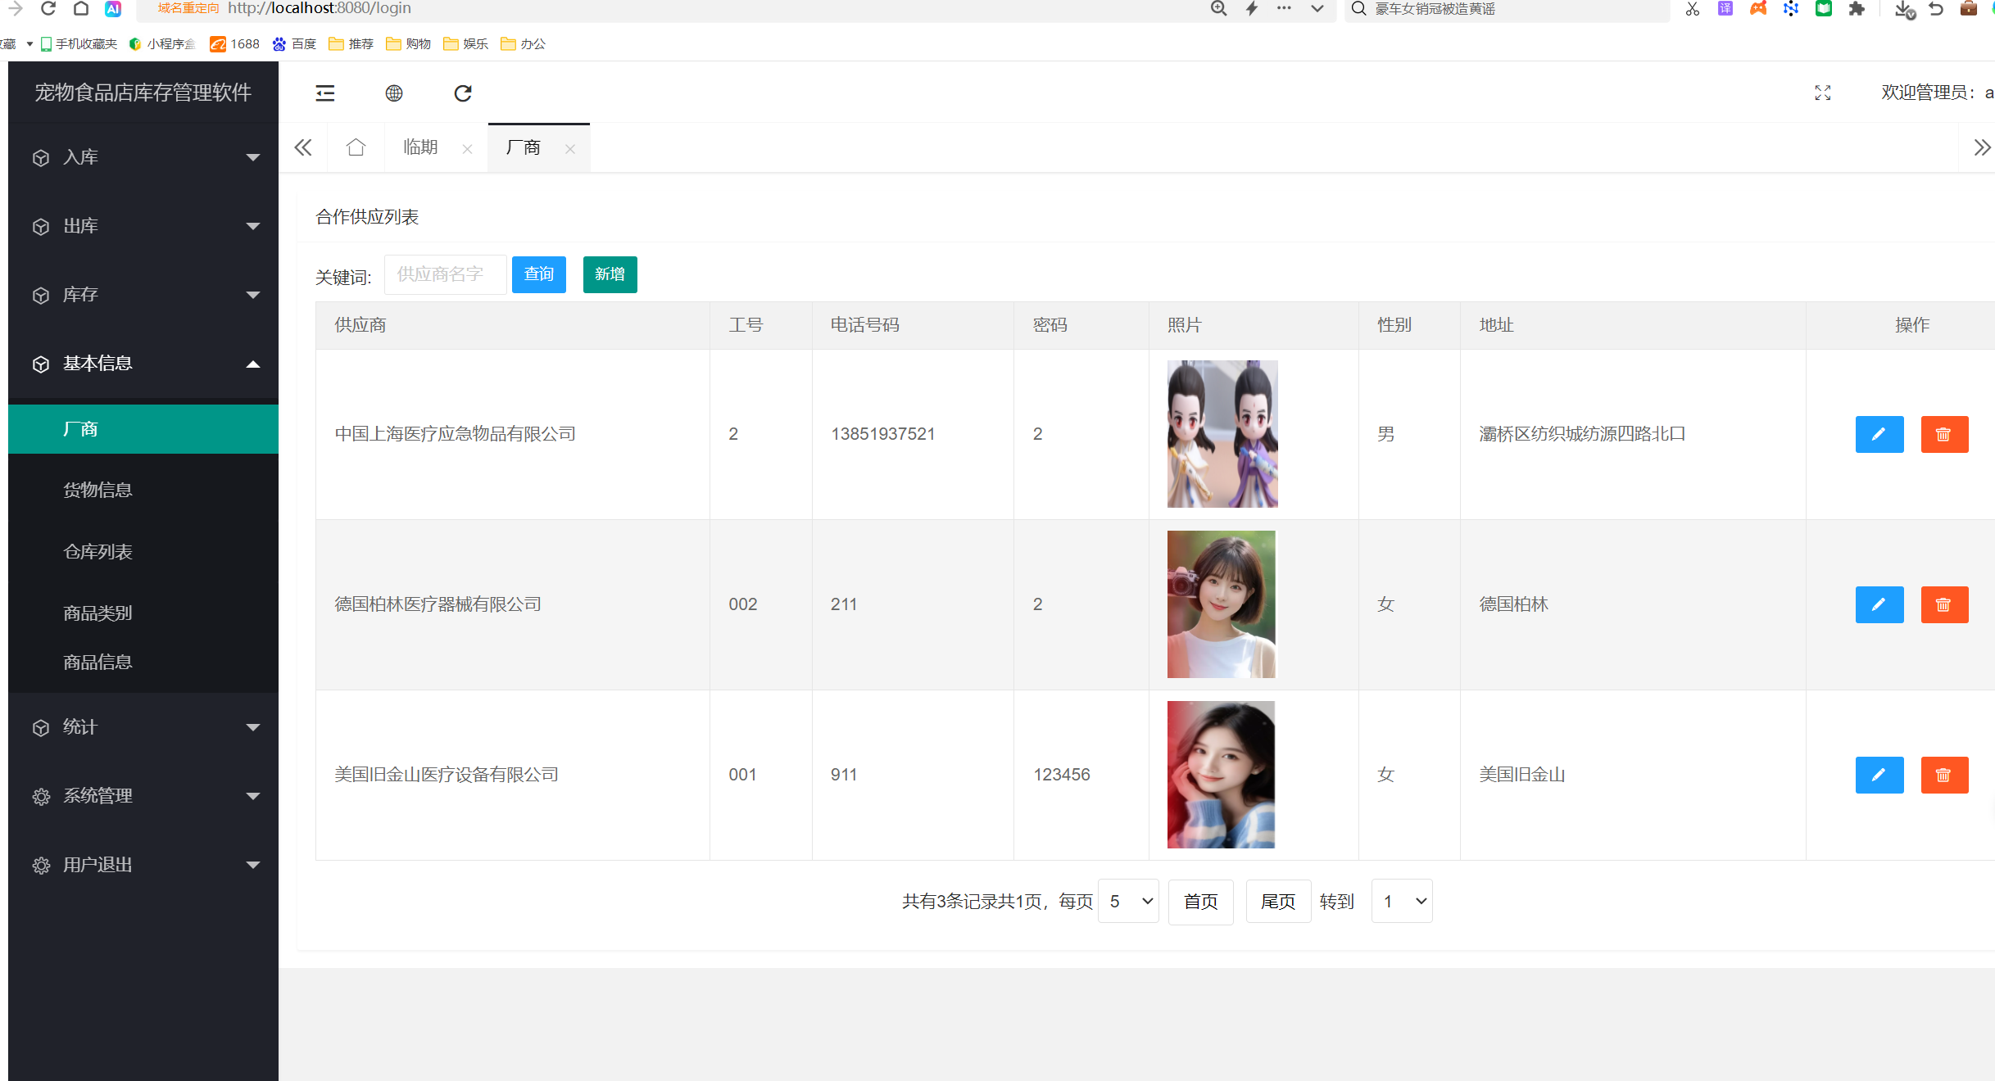Click the 查询 search button

(538, 274)
